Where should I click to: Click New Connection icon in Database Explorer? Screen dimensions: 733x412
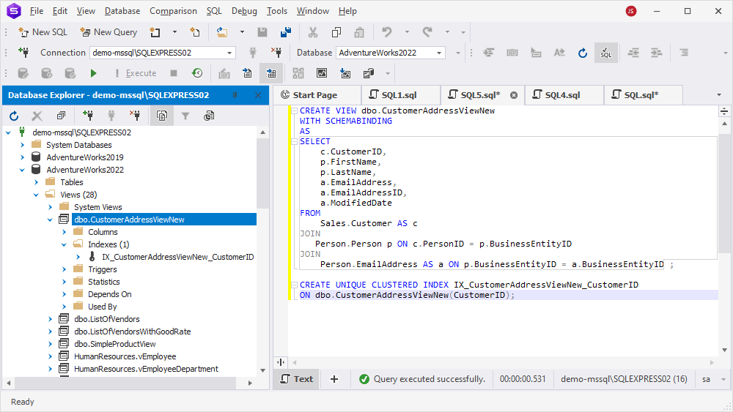pos(88,116)
